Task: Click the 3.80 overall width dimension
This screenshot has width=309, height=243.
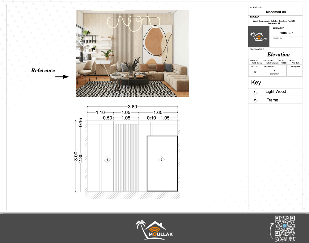Action: tap(133, 107)
